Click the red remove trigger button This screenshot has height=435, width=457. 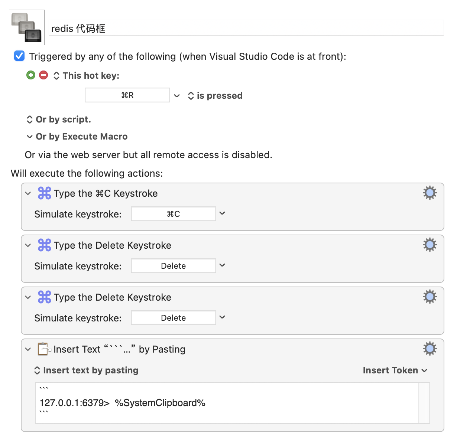[x=43, y=75]
